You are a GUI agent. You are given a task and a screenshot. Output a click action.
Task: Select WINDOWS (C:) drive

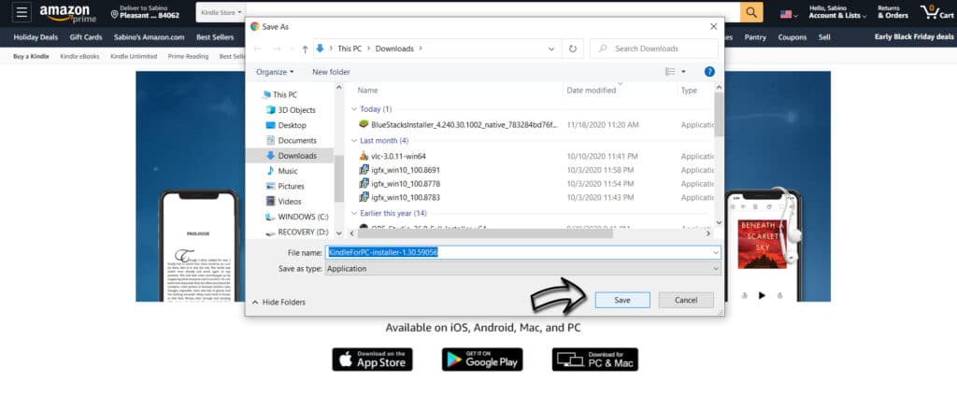[296, 217]
